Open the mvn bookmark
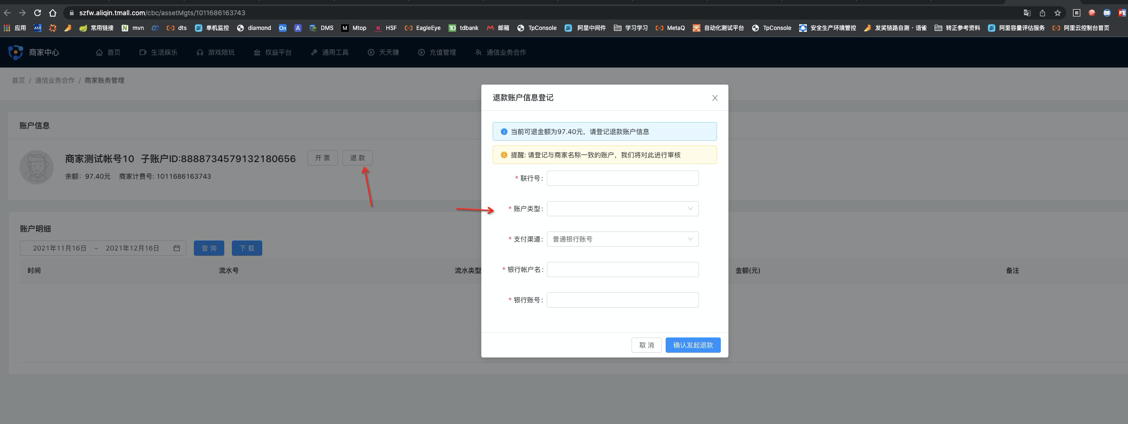The width and height of the screenshot is (1128, 424). tap(133, 28)
